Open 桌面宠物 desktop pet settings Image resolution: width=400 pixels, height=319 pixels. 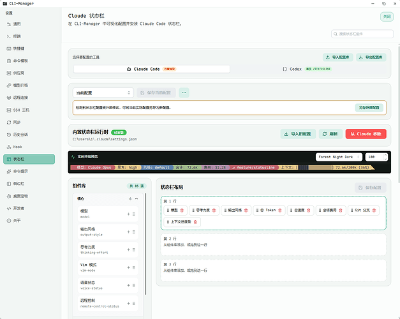(x=29, y=196)
